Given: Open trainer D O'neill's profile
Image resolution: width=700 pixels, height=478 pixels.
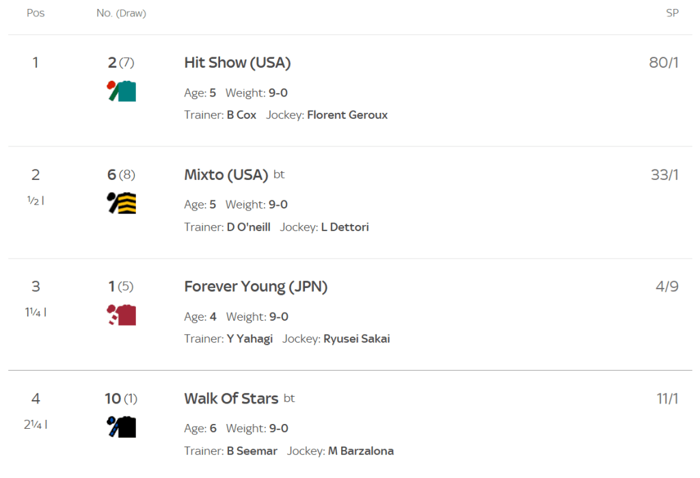Looking at the screenshot, I should [x=248, y=227].
